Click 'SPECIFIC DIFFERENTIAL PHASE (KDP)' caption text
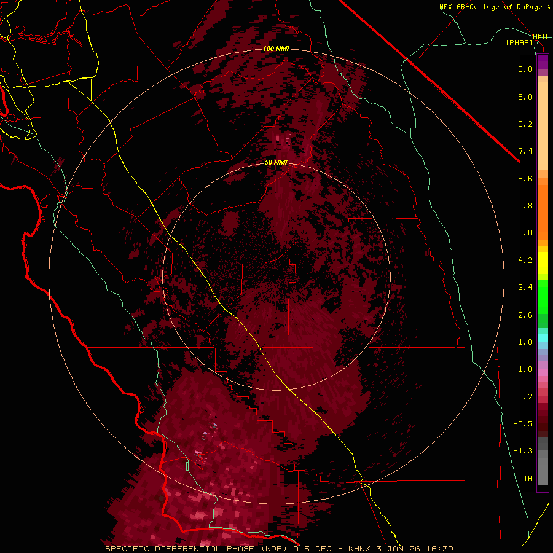This screenshot has height=553, width=553. (196, 549)
